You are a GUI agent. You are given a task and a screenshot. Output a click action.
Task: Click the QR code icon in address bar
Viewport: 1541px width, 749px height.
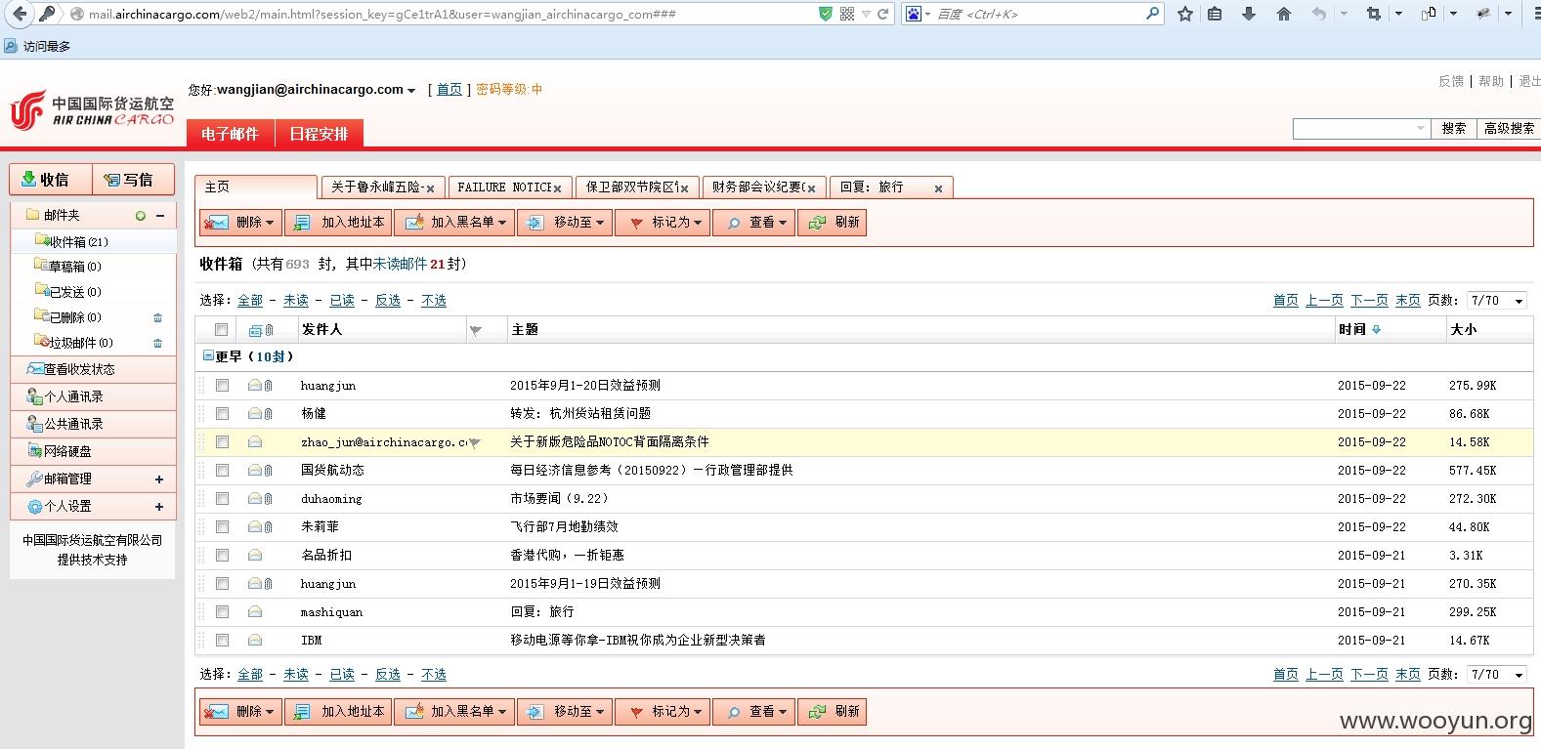[x=847, y=14]
